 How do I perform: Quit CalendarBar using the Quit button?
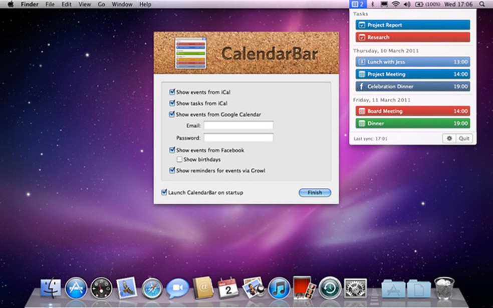pyautogui.click(x=464, y=138)
